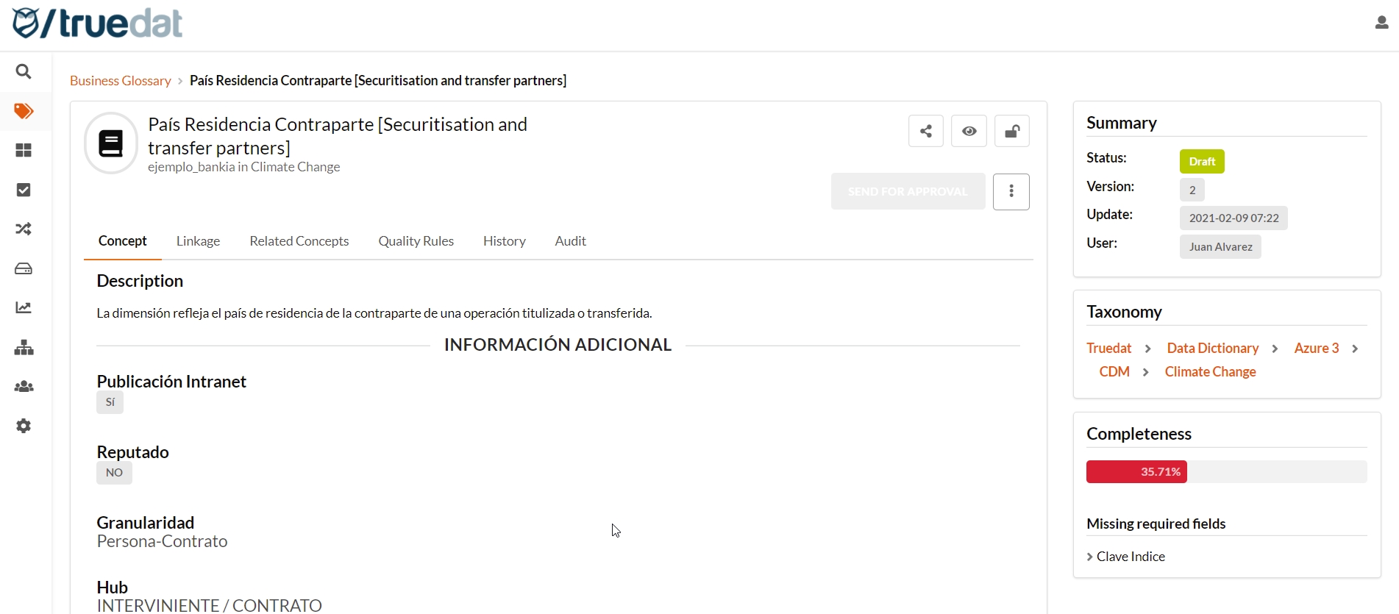The height and width of the screenshot is (614, 1399).
Task: Open the users group sidebar icon
Action: (x=24, y=387)
